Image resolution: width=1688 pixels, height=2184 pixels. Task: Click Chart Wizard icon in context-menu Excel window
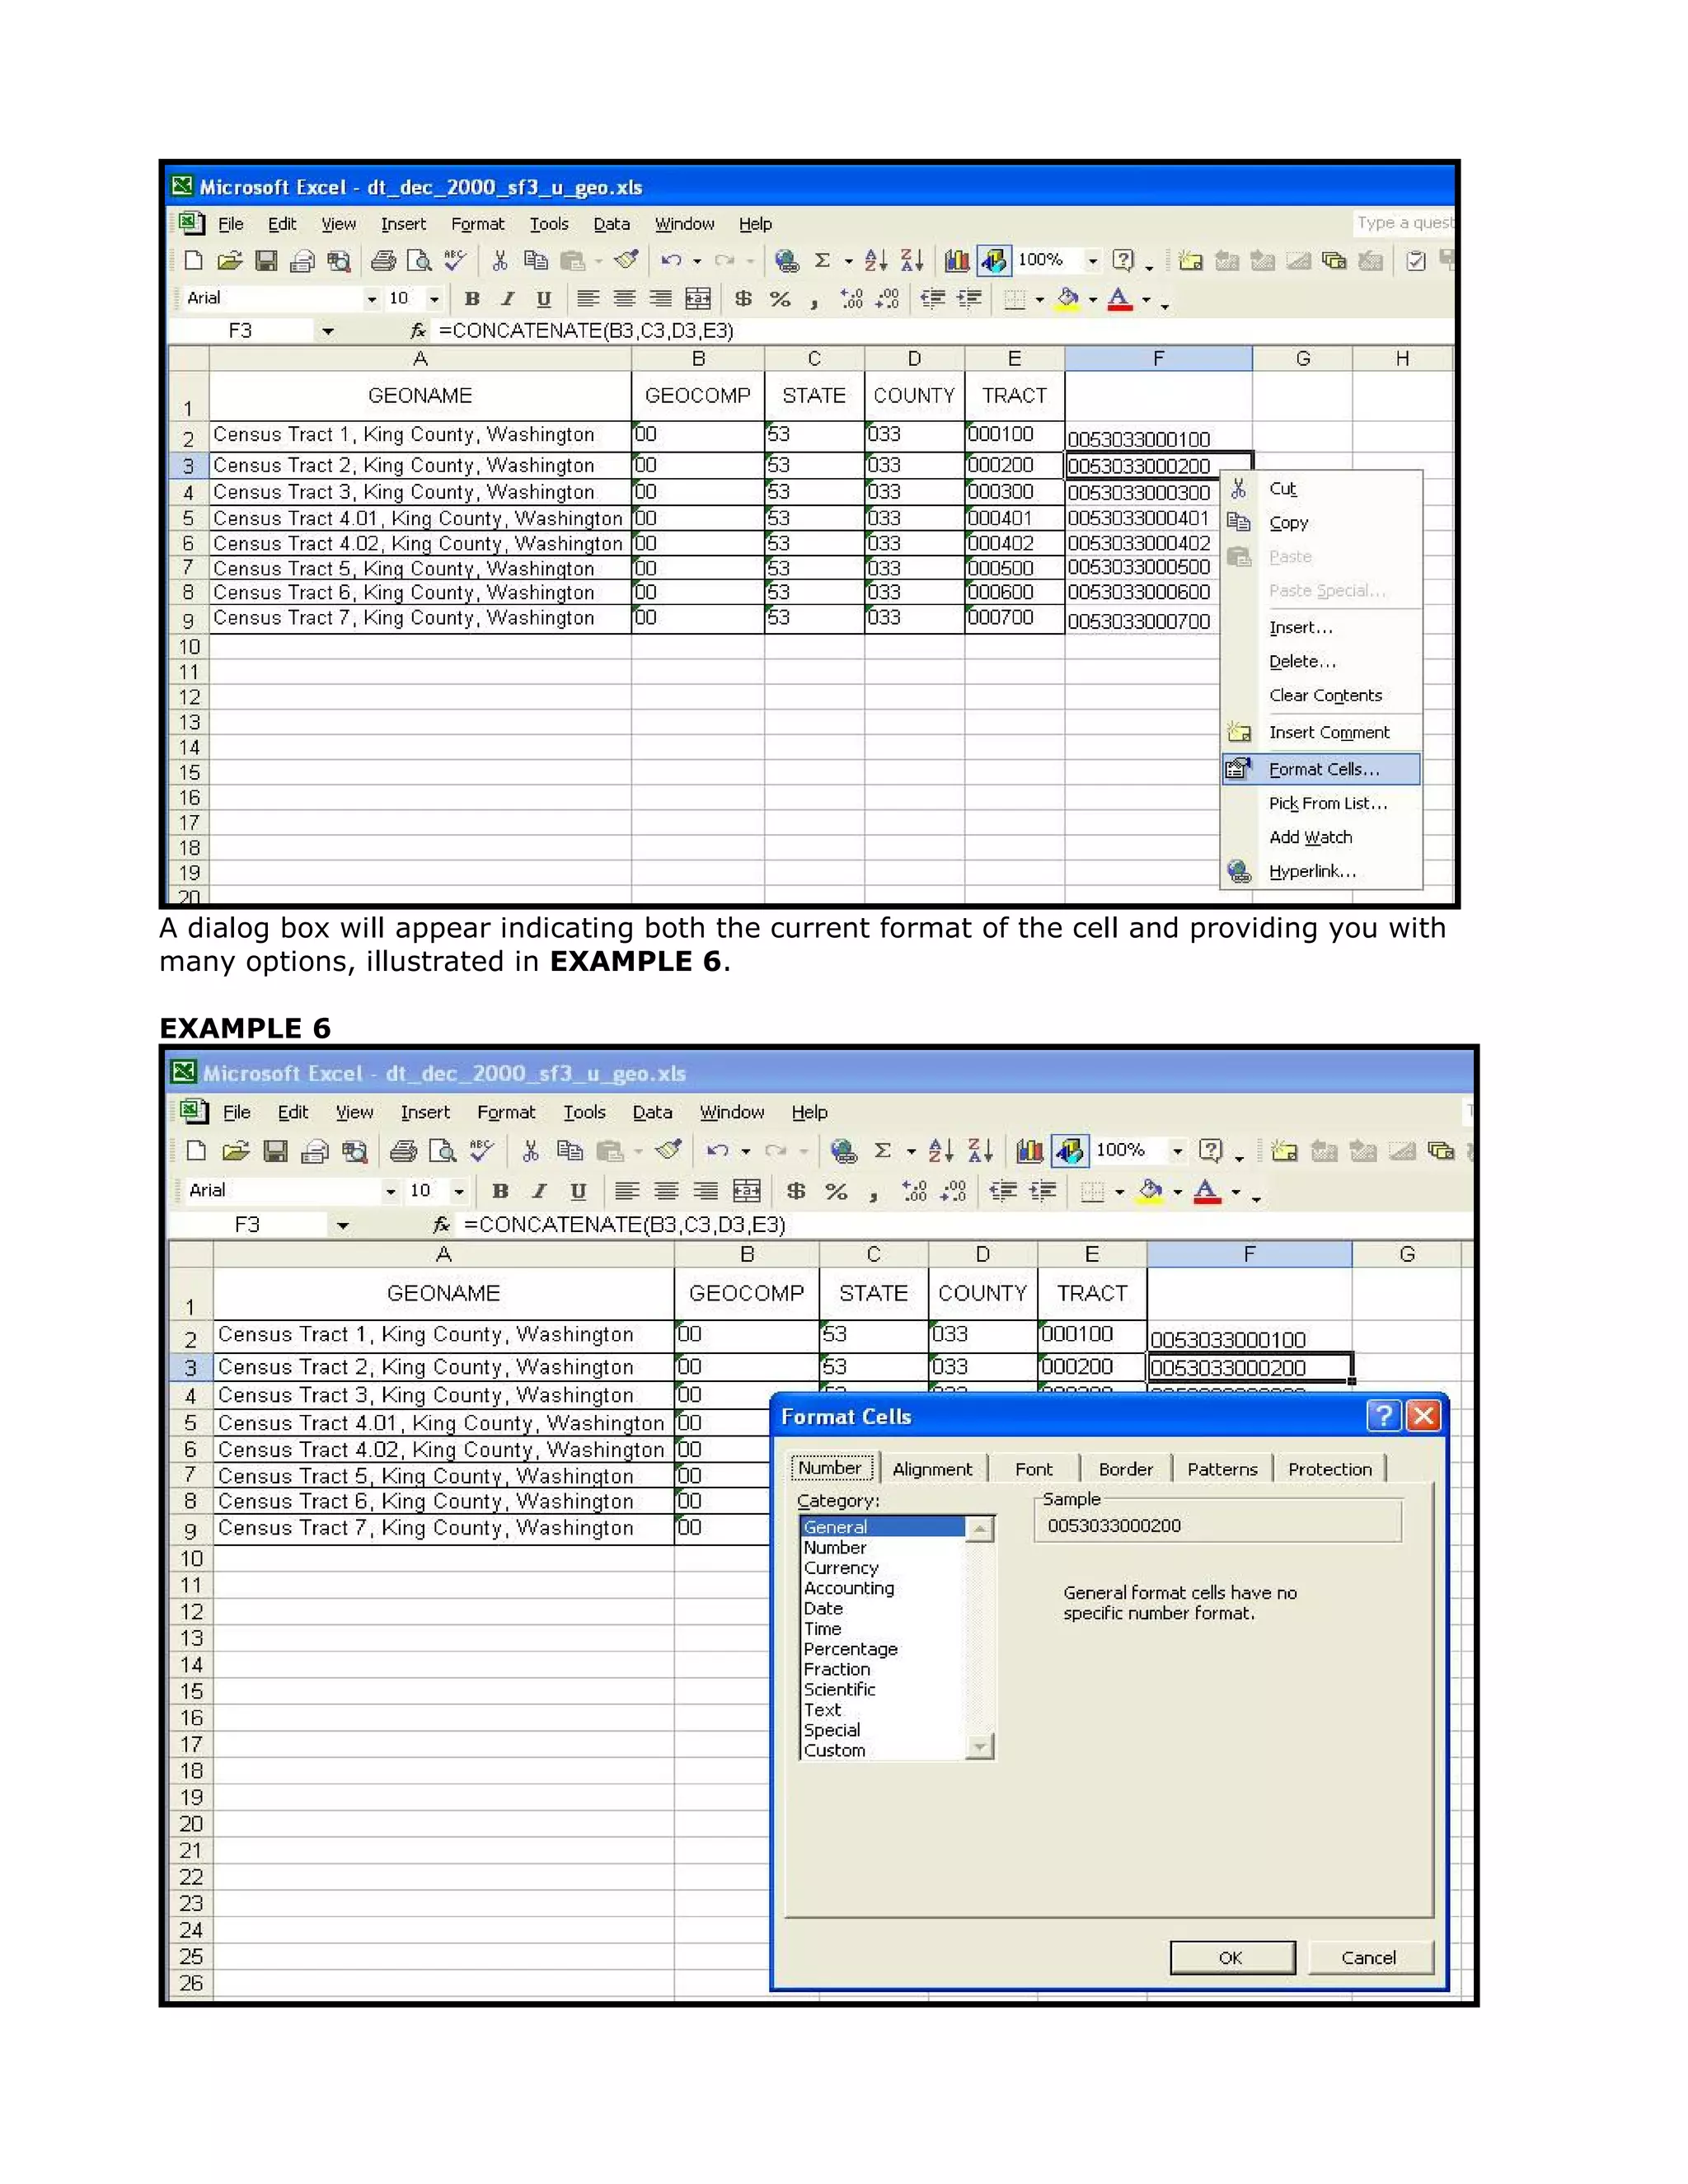pos(957,261)
